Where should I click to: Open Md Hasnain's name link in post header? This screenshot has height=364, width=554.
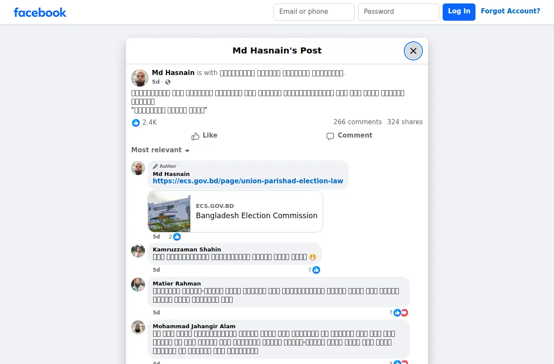[173, 73]
